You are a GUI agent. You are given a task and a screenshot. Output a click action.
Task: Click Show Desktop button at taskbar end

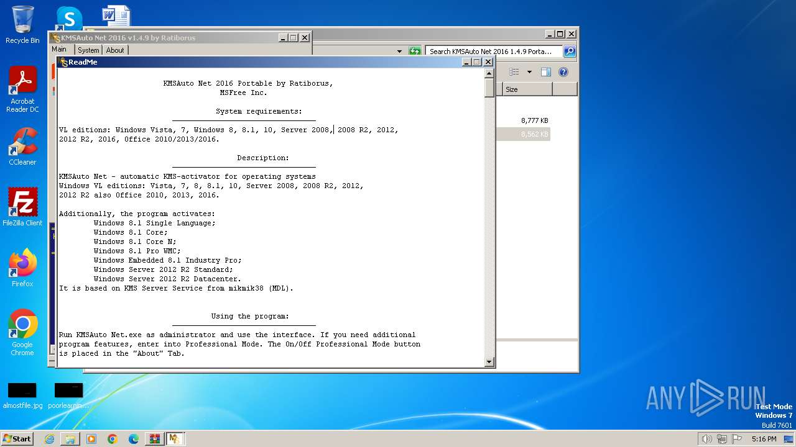789,439
